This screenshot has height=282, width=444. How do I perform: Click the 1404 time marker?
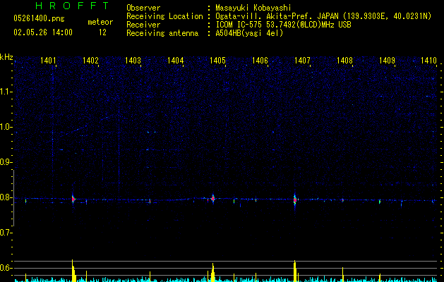click(175, 61)
